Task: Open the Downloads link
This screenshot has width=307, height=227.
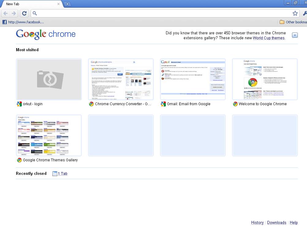Action: (x=277, y=222)
